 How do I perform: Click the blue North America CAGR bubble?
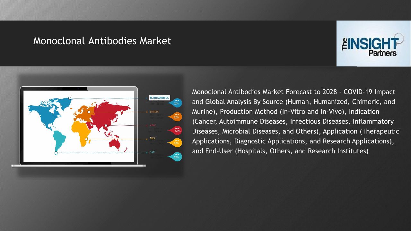[177, 103]
